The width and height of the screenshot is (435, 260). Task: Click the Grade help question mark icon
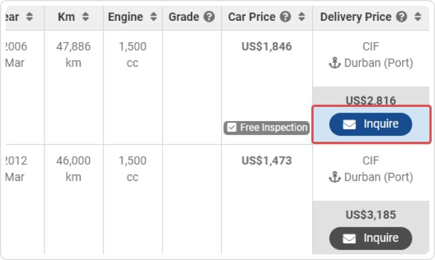coord(210,17)
